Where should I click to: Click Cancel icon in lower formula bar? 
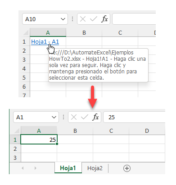(74, 117)
